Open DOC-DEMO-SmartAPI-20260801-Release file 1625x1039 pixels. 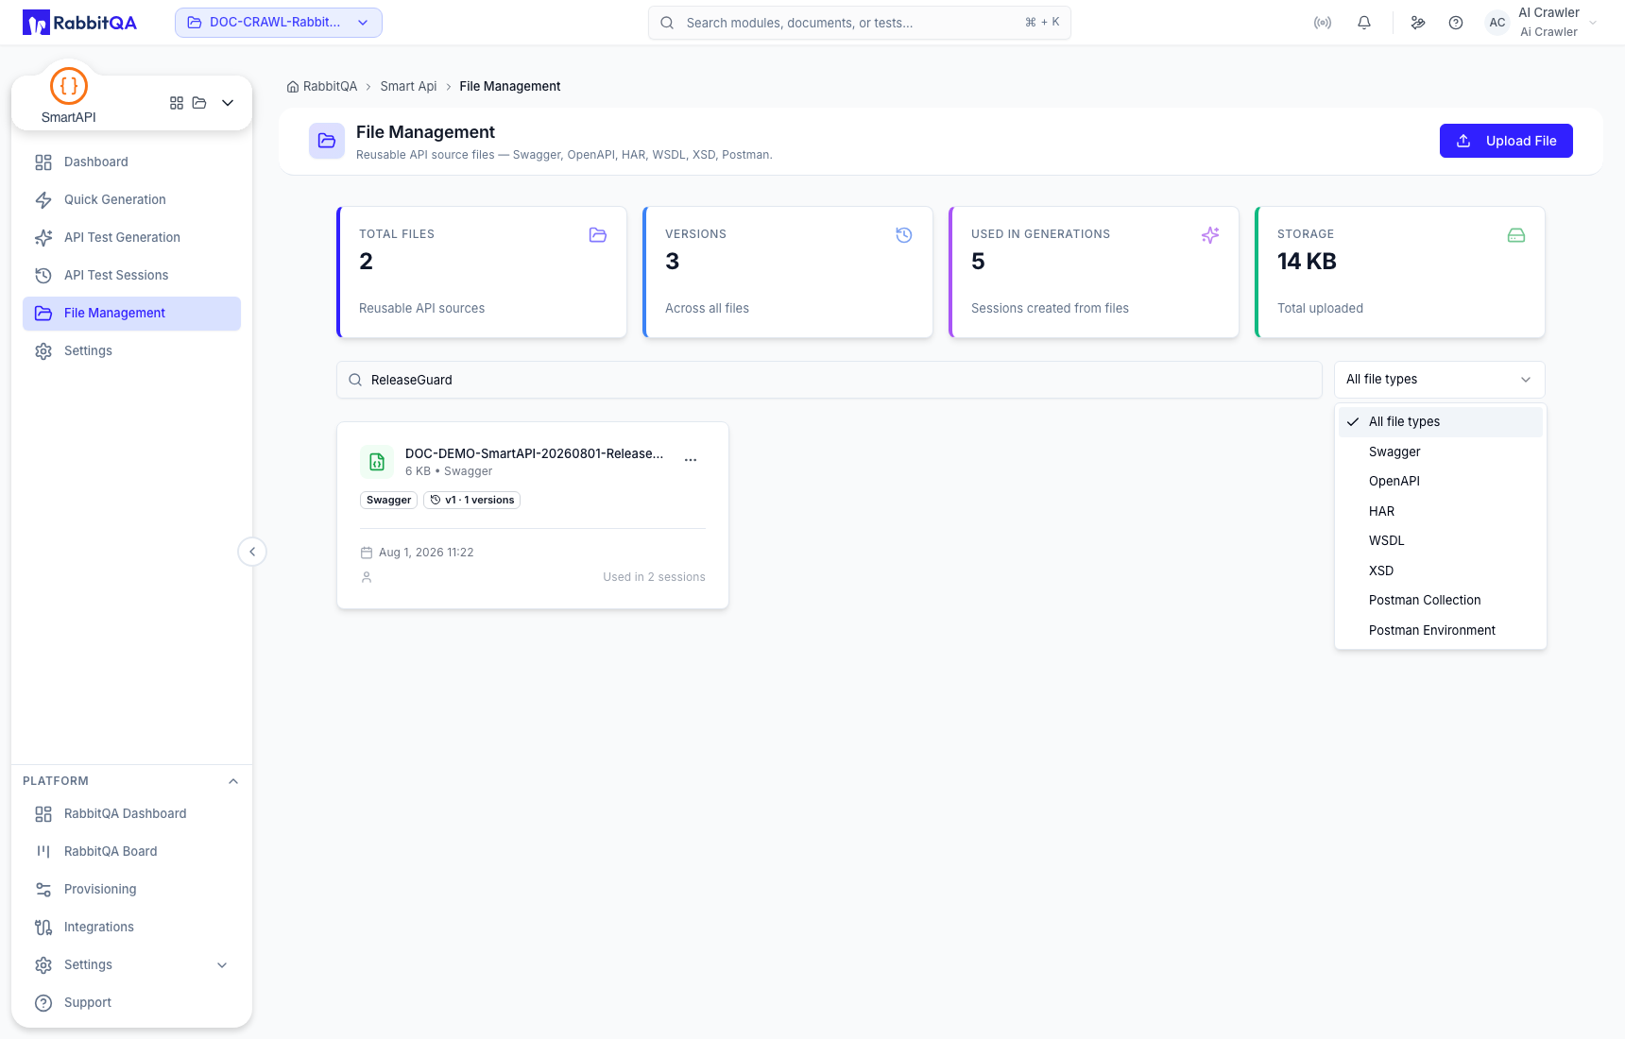[x=534, y=453]
